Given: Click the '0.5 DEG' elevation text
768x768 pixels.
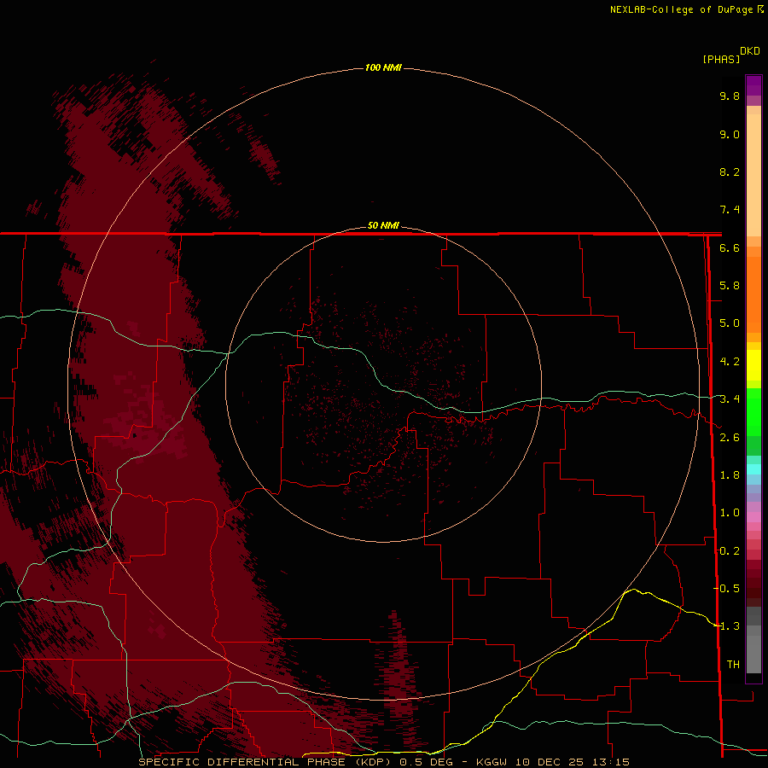Looking at the screenshot, I should [426, 762].
